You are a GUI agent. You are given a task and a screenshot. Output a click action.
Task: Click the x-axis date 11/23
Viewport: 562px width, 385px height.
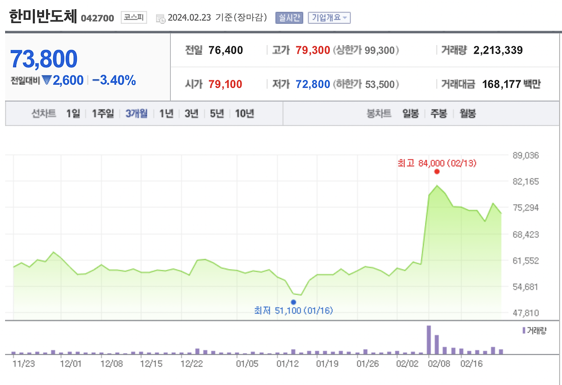point(24,363)
